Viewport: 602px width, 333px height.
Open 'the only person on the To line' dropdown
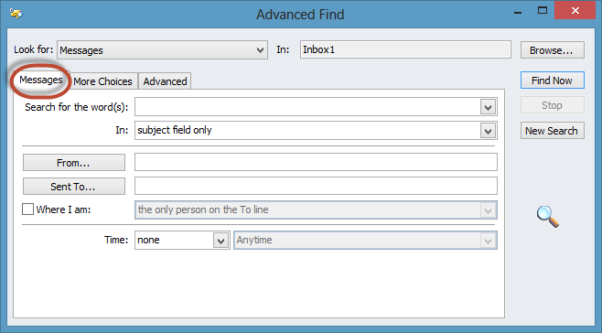316,210
